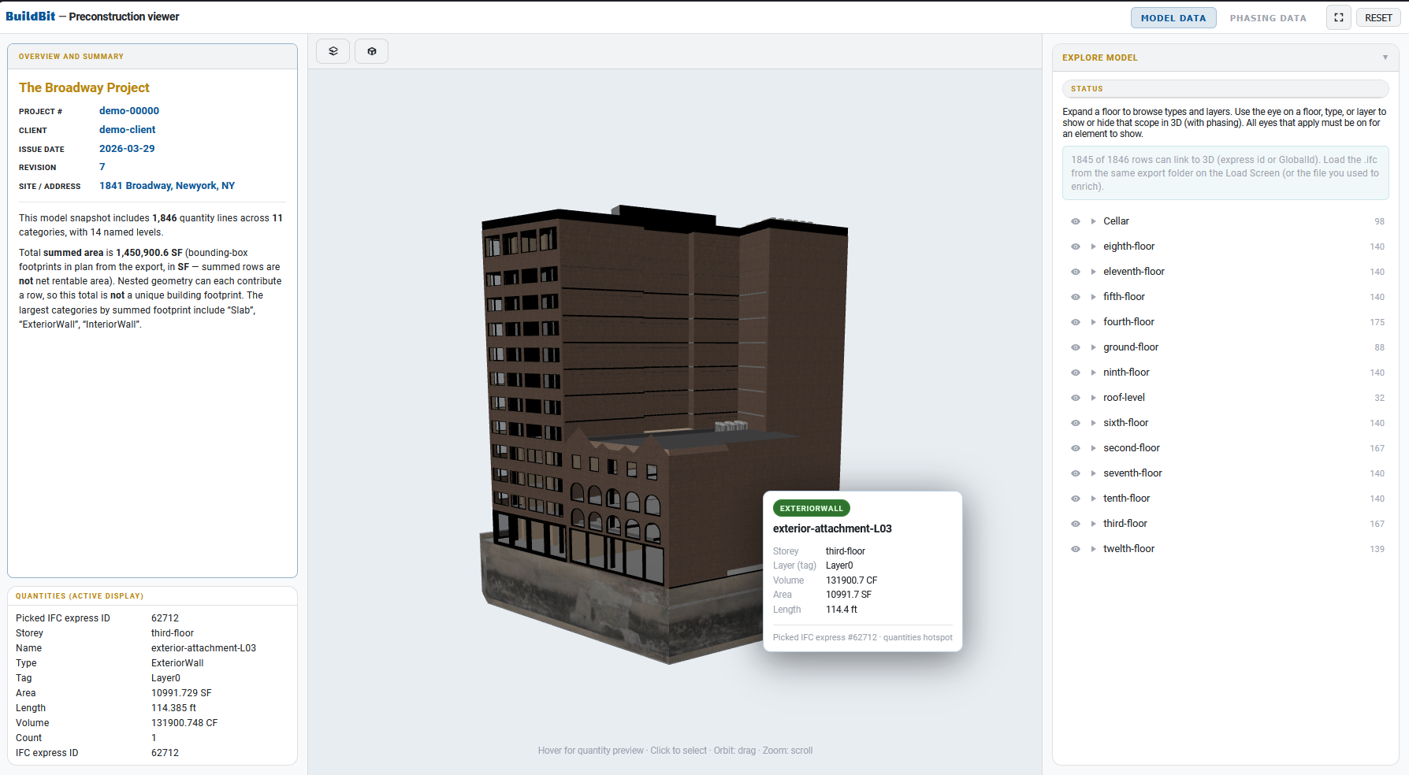
Task: Expand the ninth-floor tree arrow
Action: (1093, 373)
